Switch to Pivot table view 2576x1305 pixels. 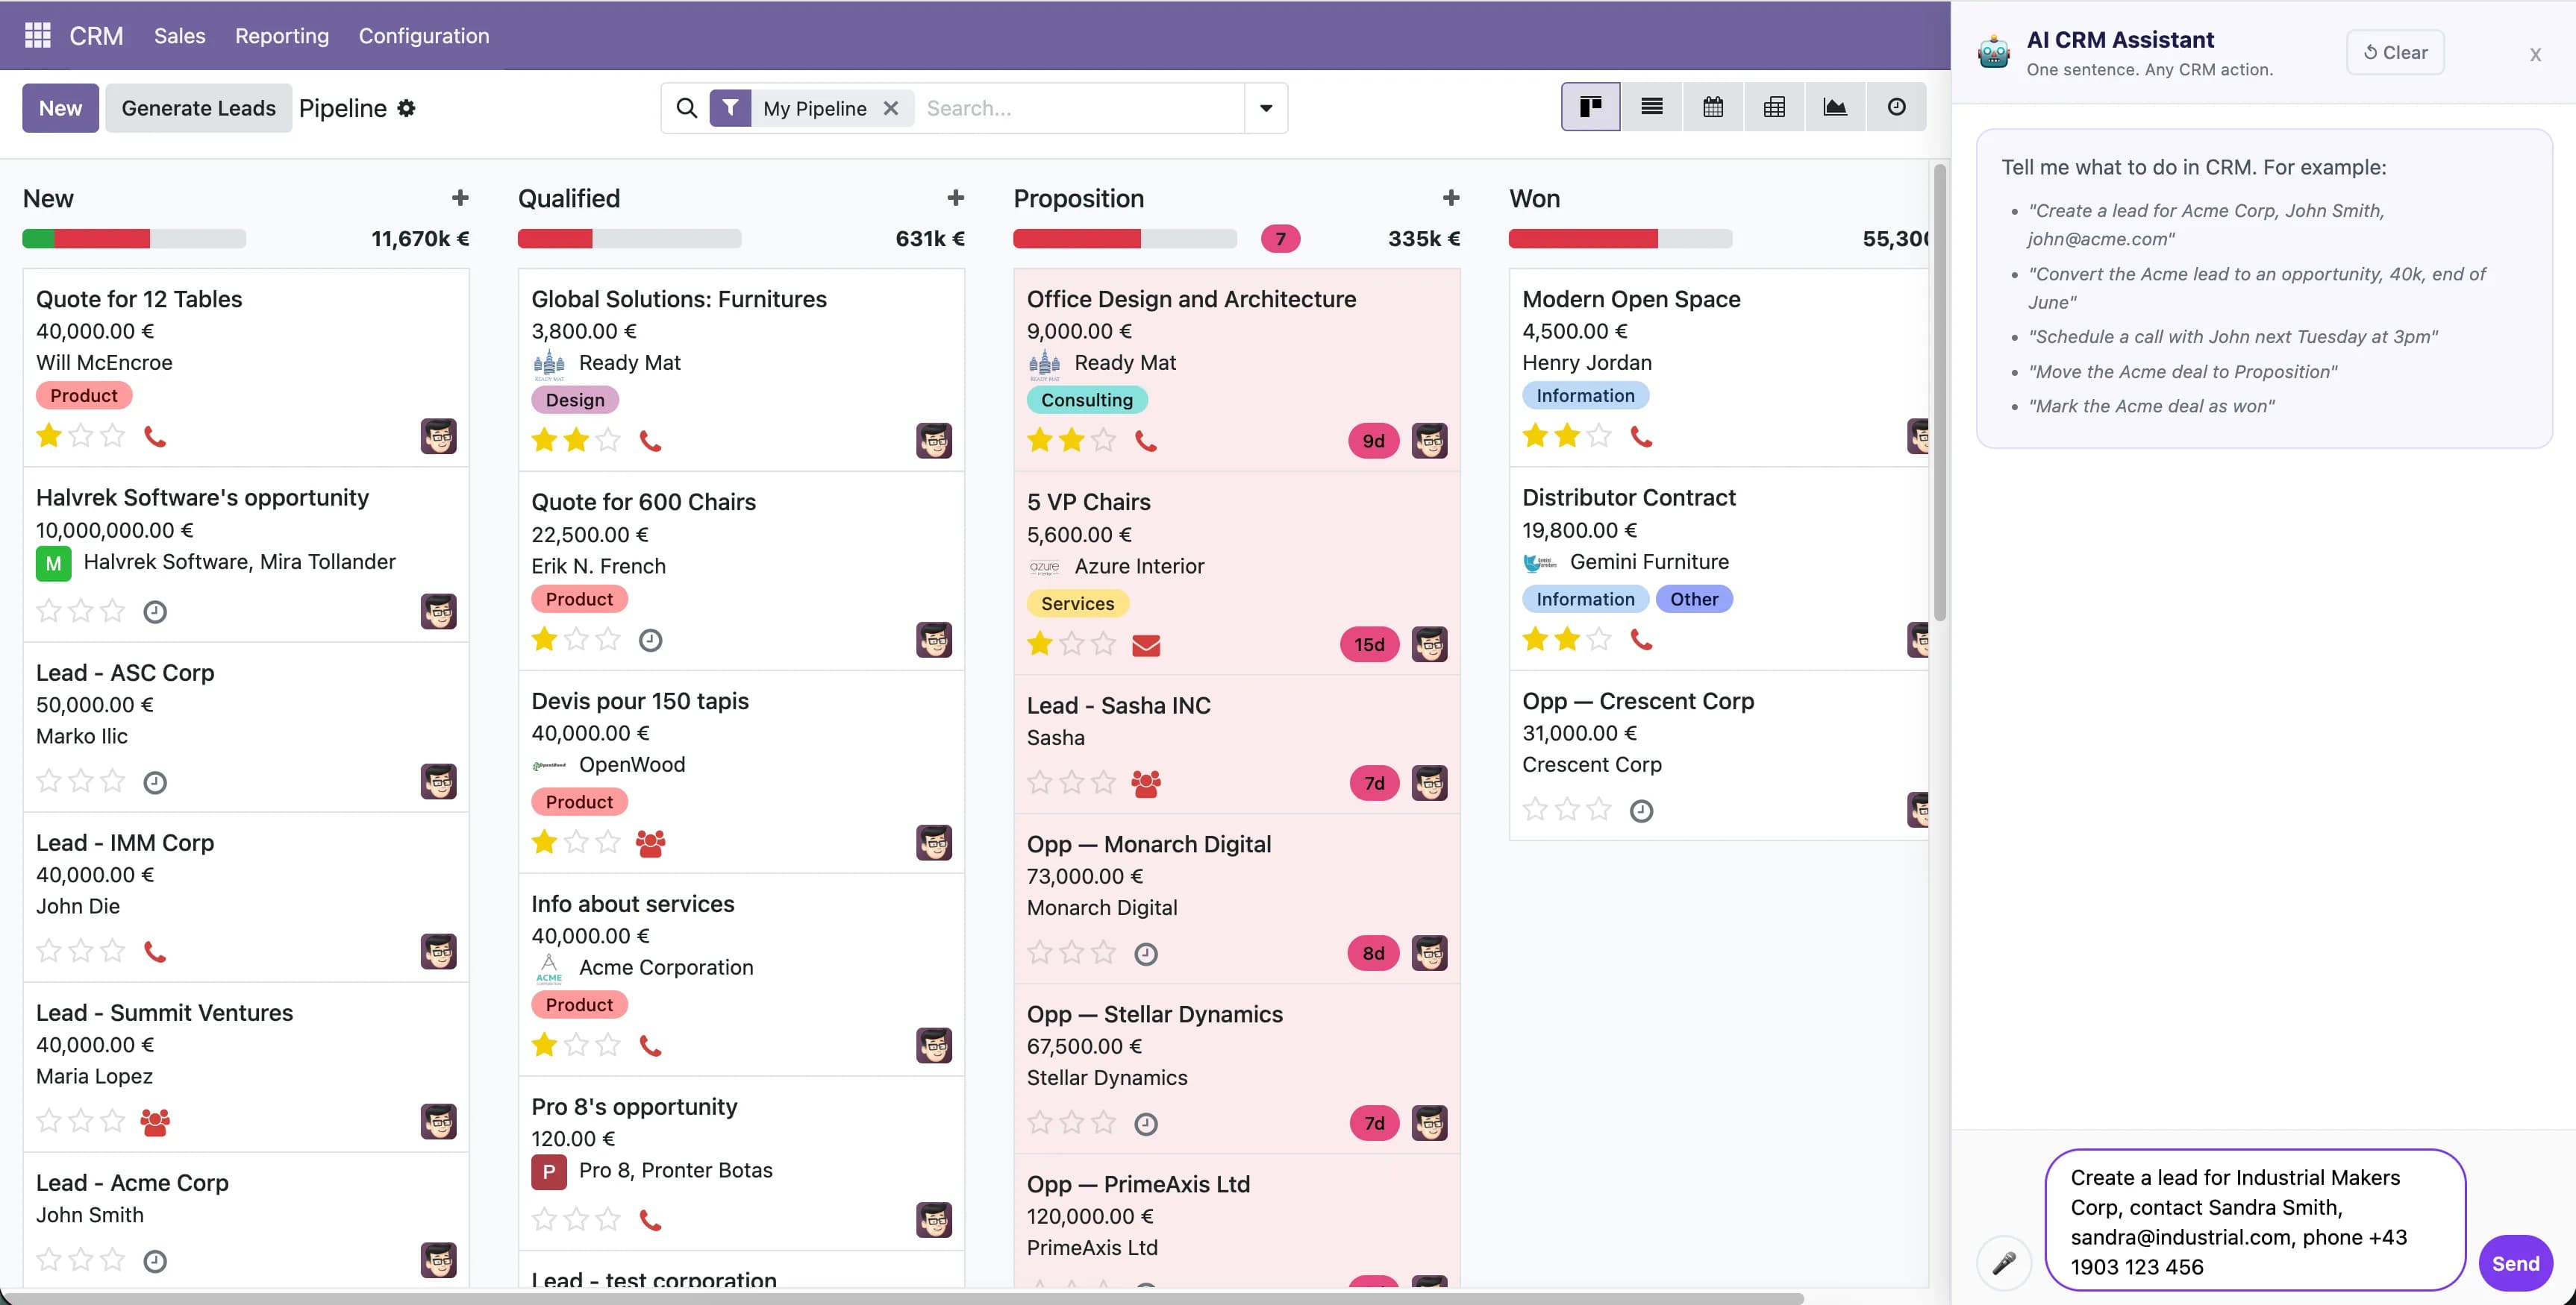pyautogui.click(x=1774, y=107)
